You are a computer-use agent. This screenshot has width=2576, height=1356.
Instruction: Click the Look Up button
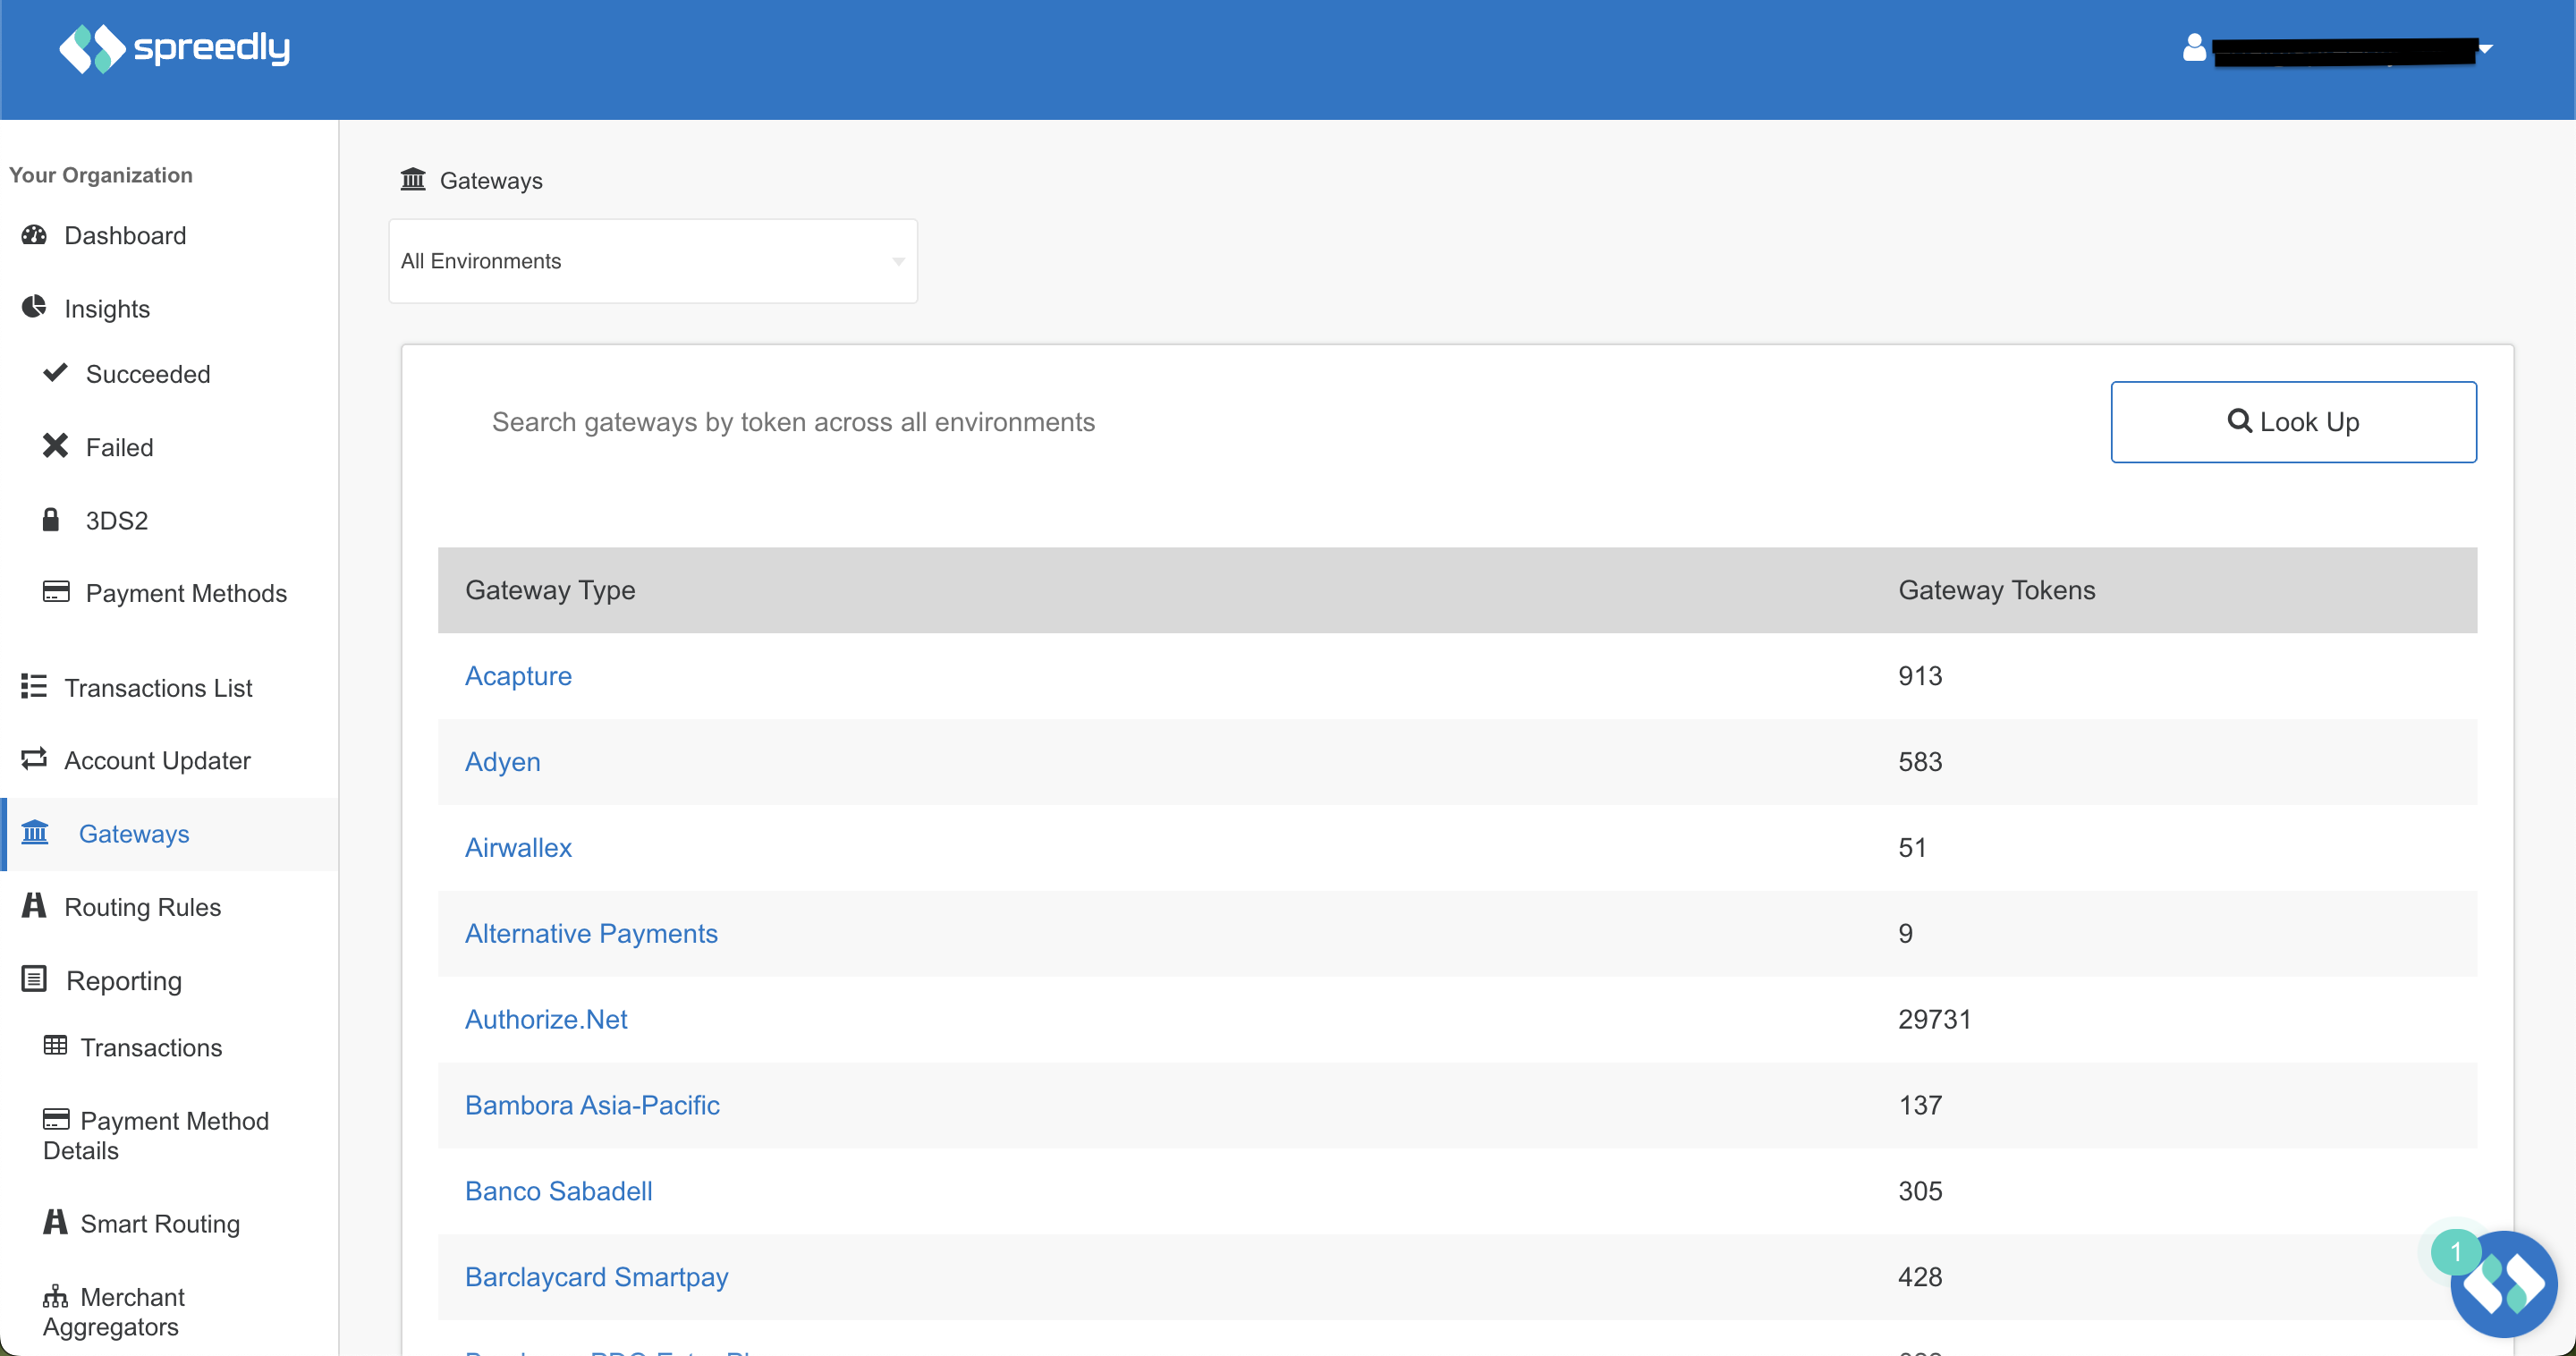(2293, 422)
